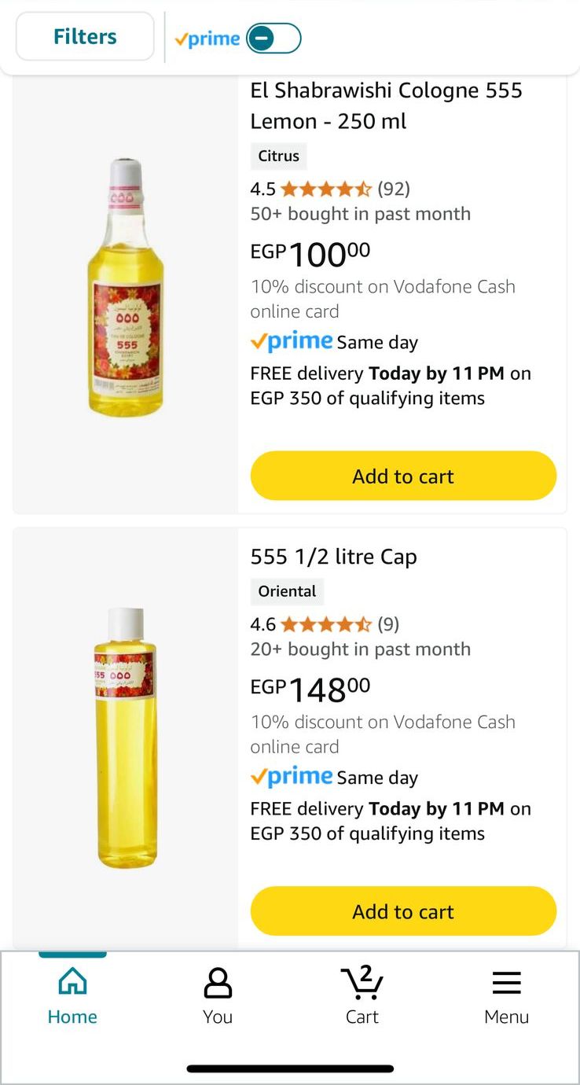This screenshot has width=580, height=1085.
Task: Open the Home tab icon
Action: point(72,983)
